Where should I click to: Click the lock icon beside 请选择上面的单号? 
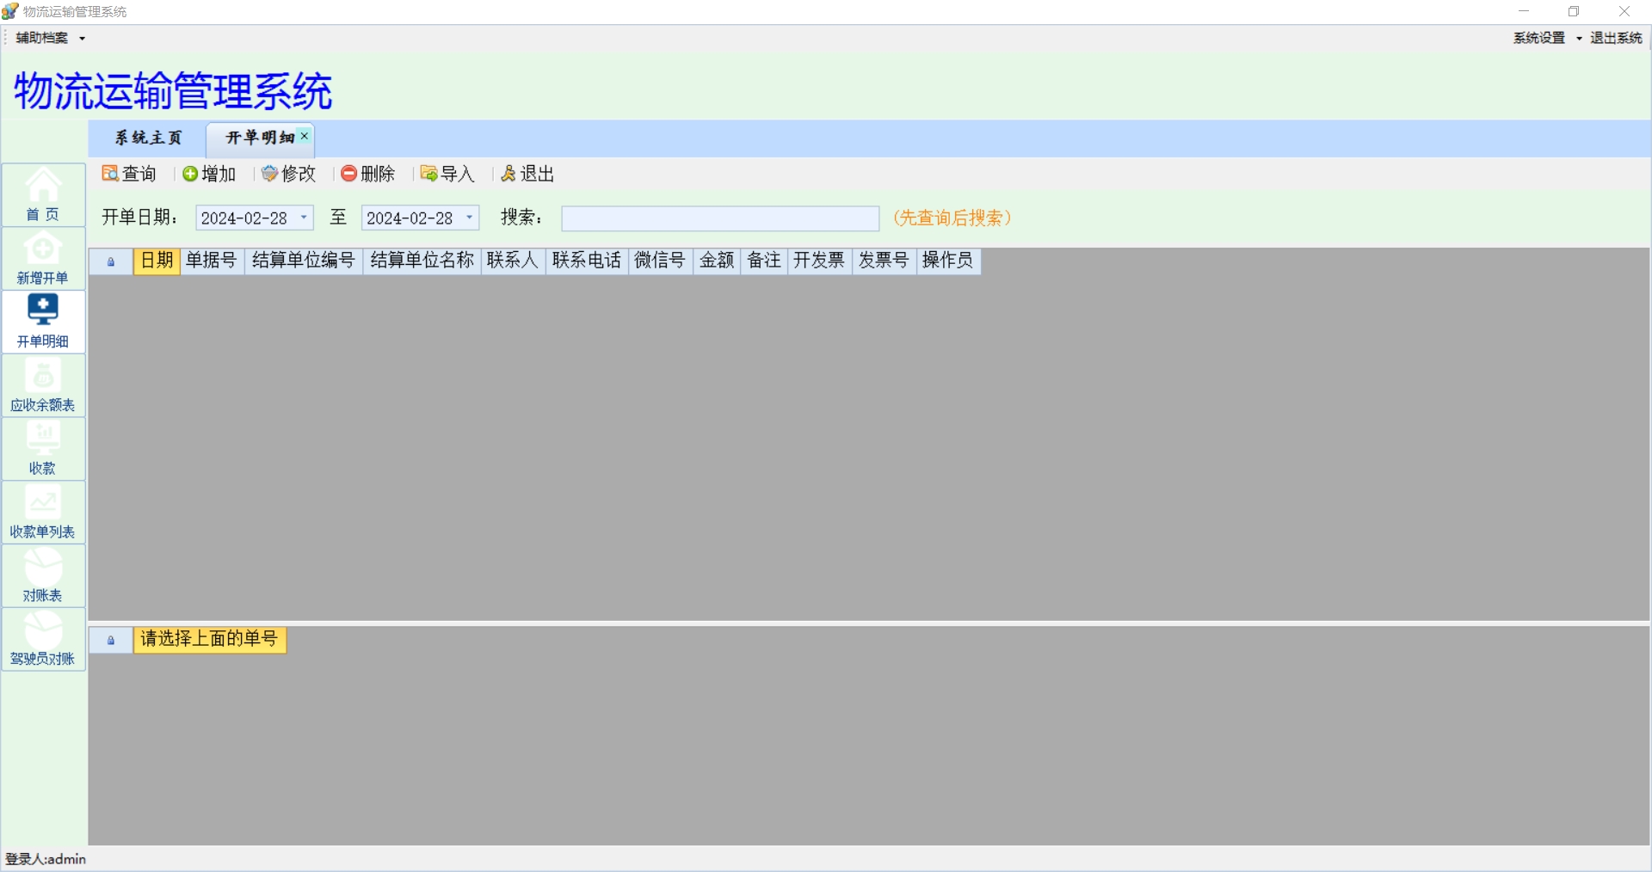tap(111, 640)
